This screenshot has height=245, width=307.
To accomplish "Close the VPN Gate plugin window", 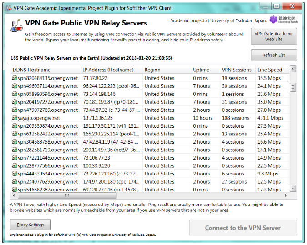I will (x=292, y=6).
